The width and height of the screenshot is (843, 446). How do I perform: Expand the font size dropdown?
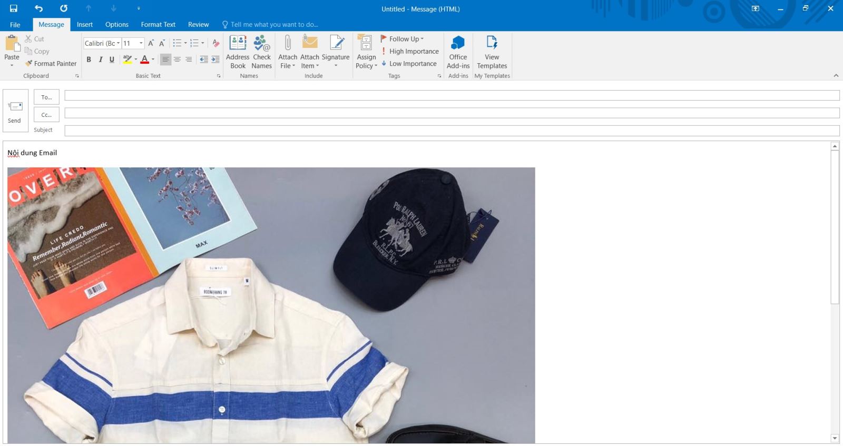coord(141,43)
